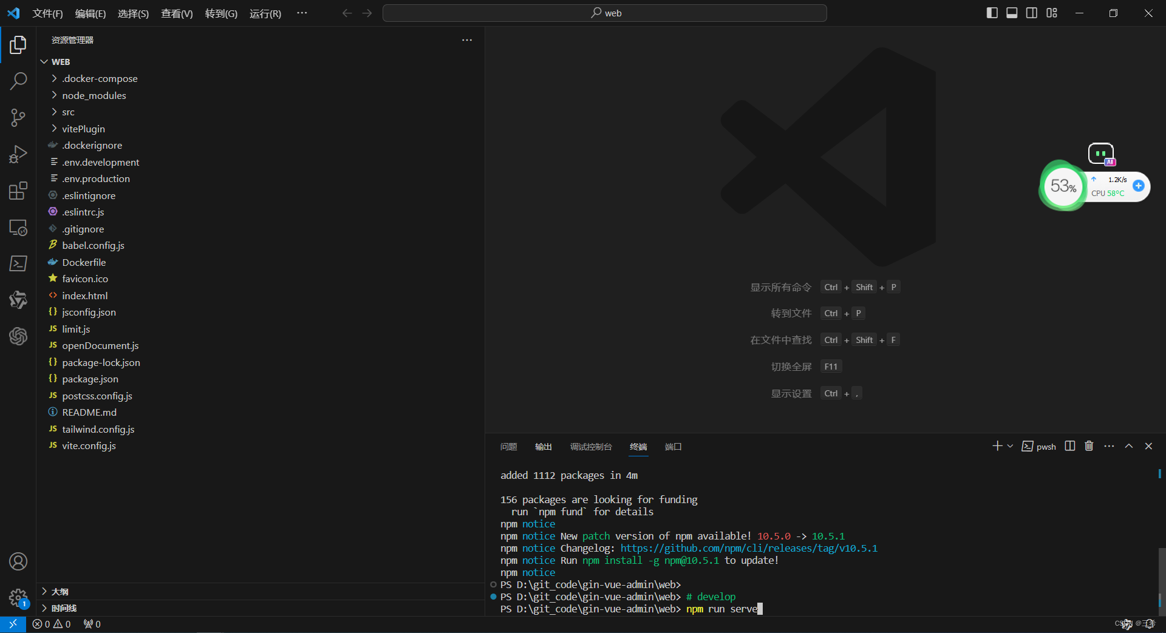The width and height of the screenshot is (1166, 633).
Task: Switch to the 输出 tab
Action: click(543, 446)
